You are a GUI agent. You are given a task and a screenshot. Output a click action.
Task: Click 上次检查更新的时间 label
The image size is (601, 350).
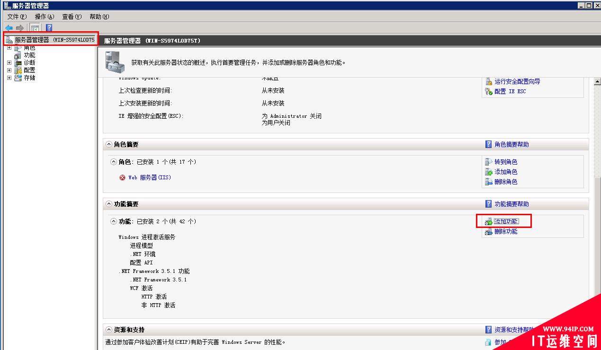tap(145, 90)
